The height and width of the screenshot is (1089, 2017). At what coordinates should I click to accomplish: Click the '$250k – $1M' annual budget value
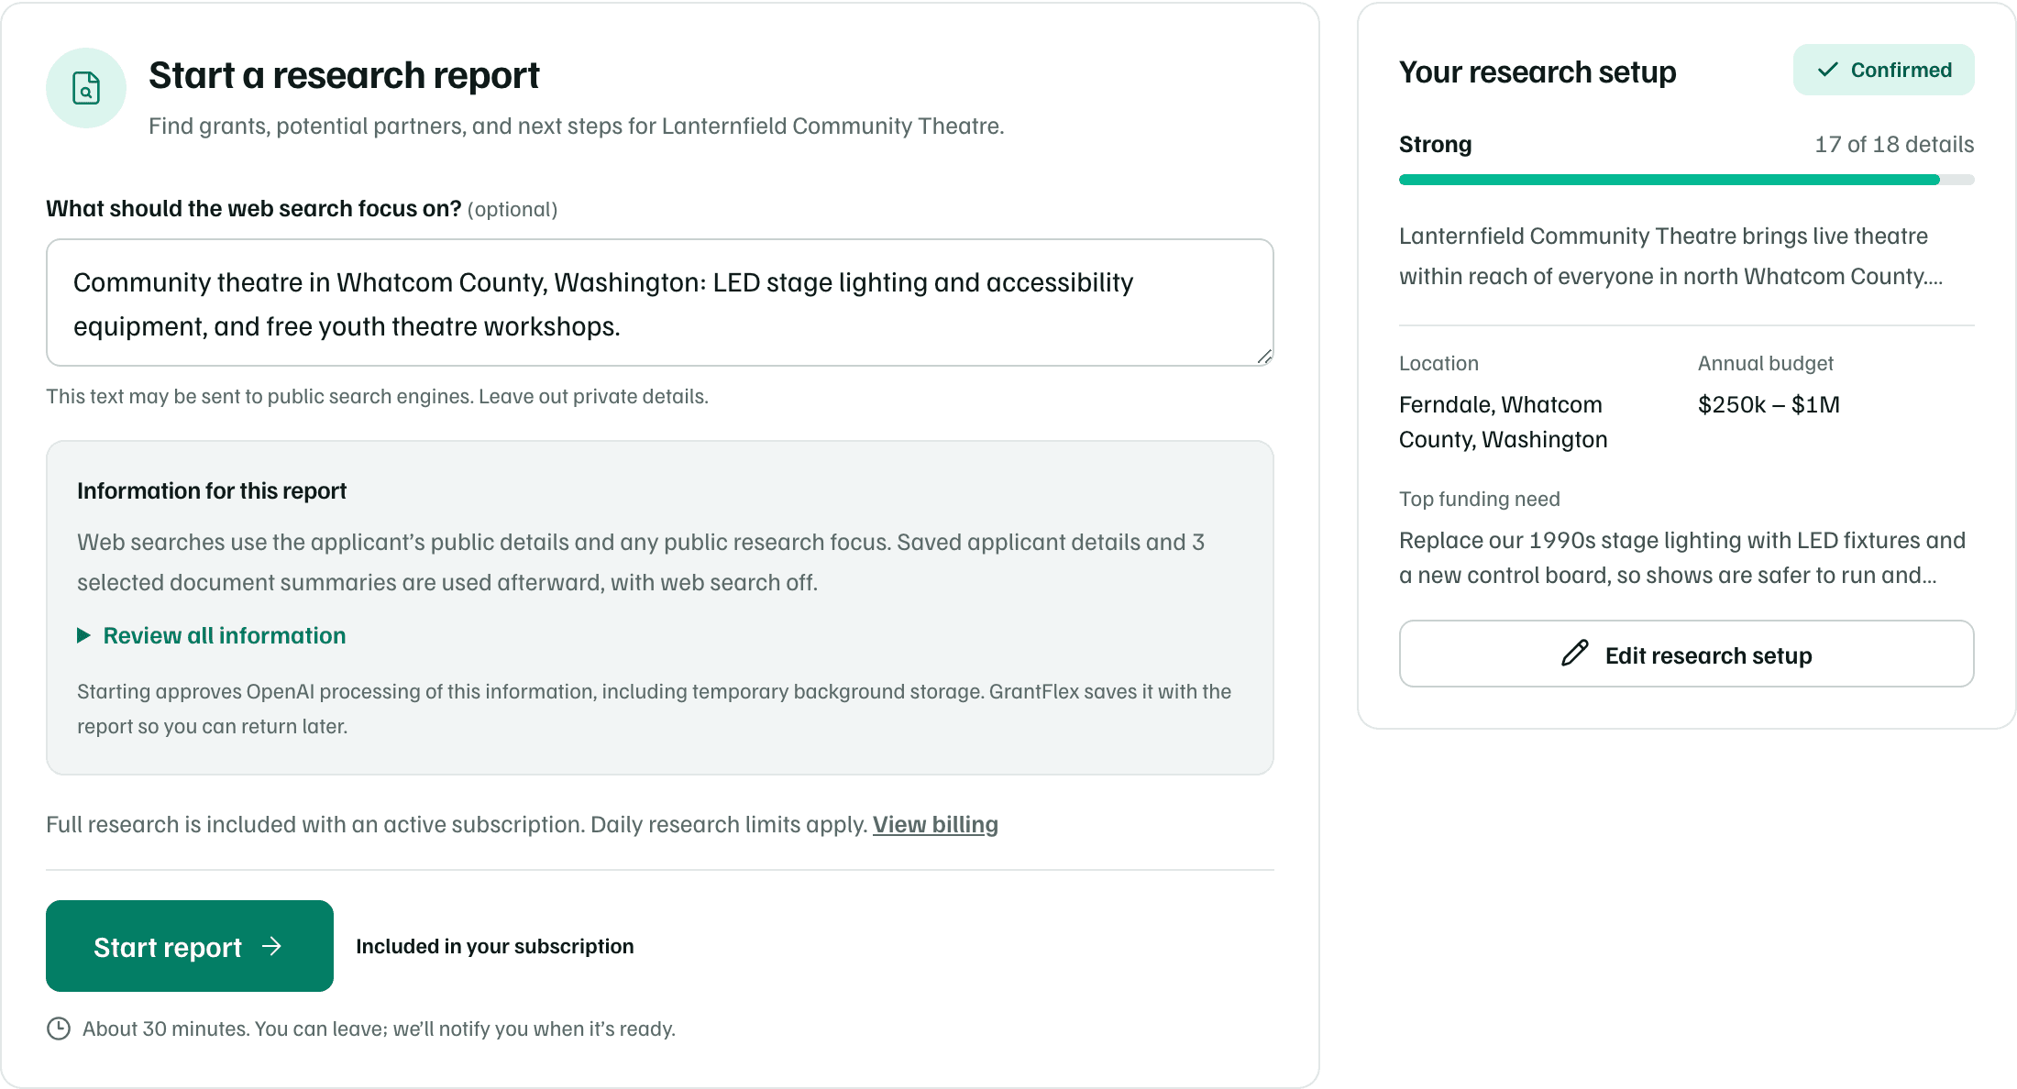pos(1769,404)
